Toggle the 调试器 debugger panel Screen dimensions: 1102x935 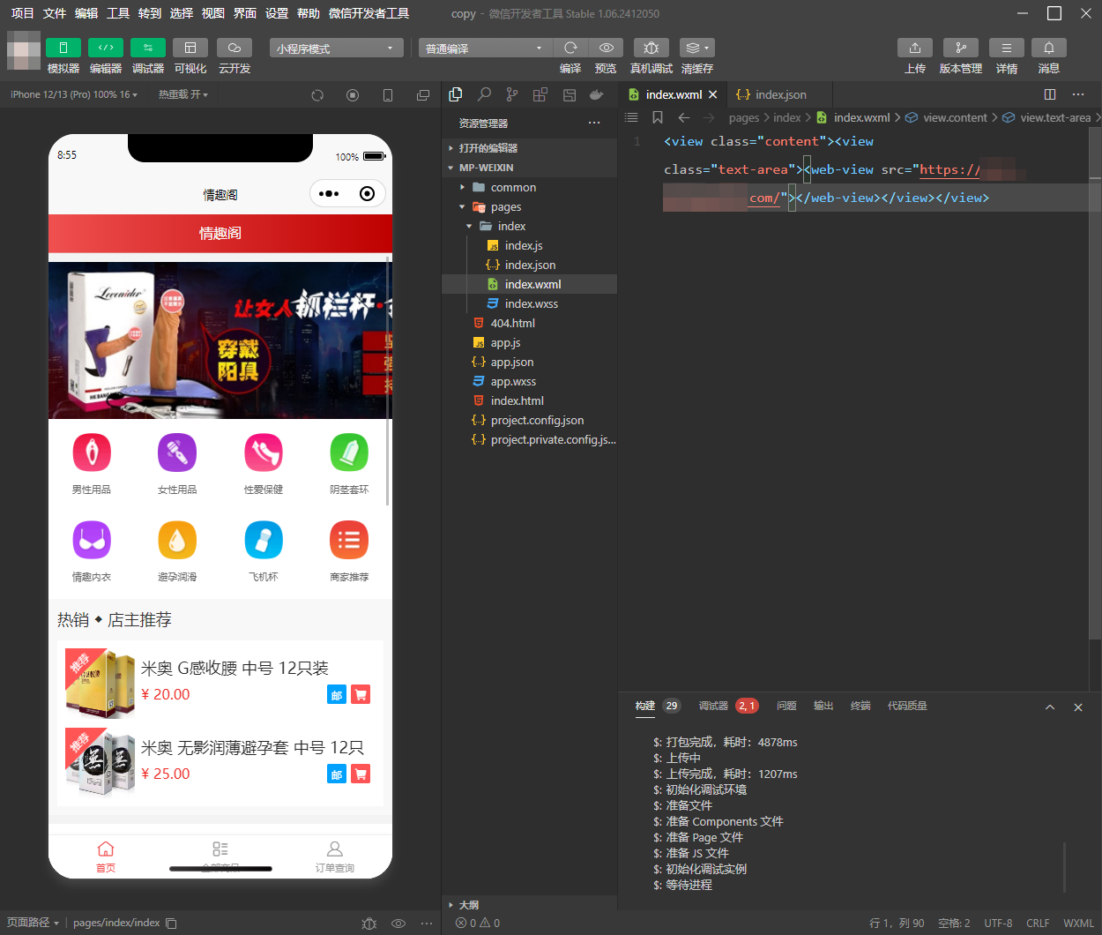(x=147, y=48)
